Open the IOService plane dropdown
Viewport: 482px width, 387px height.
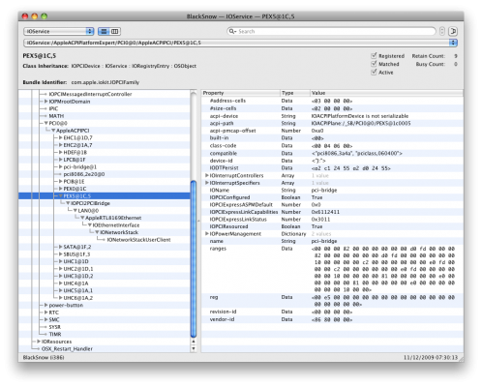point(59,31)
